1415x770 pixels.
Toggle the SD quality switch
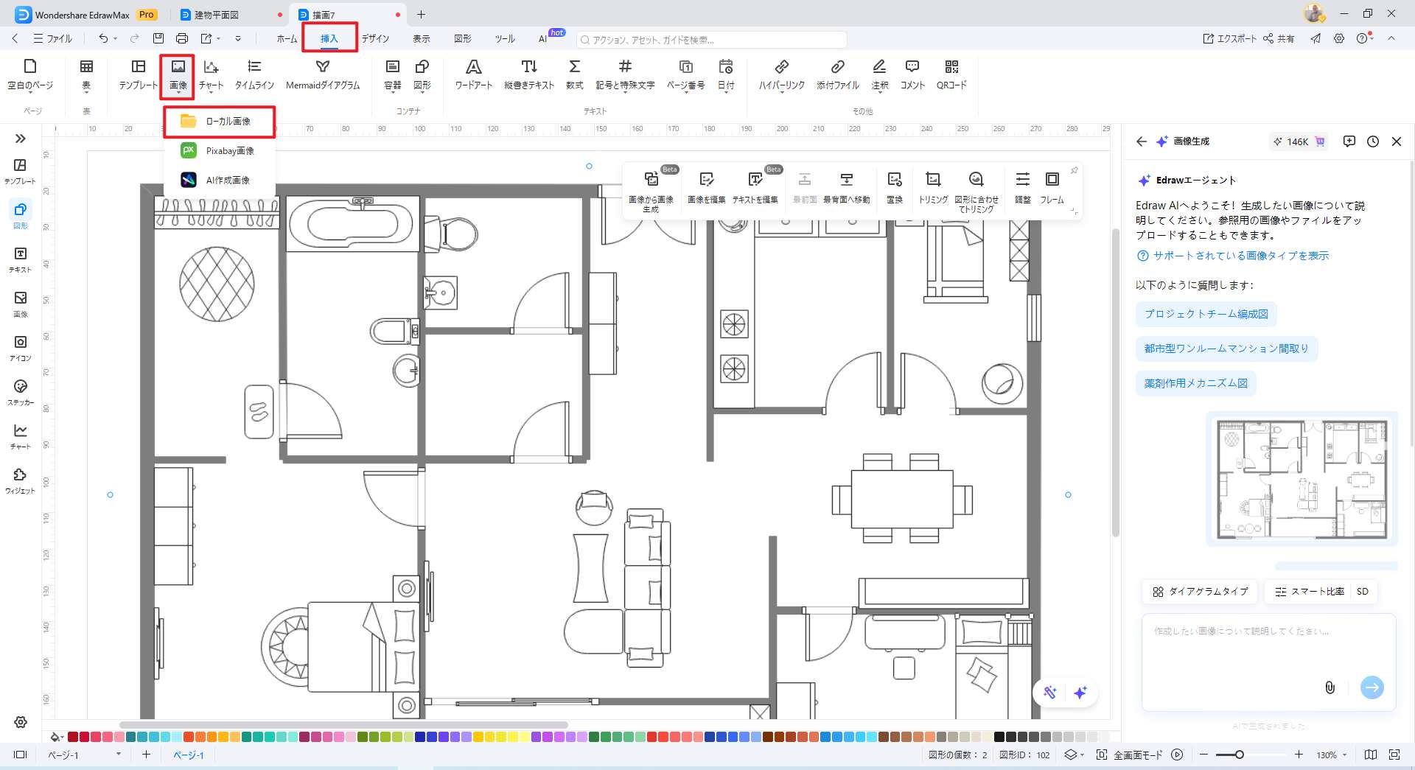coord(1362,592)
